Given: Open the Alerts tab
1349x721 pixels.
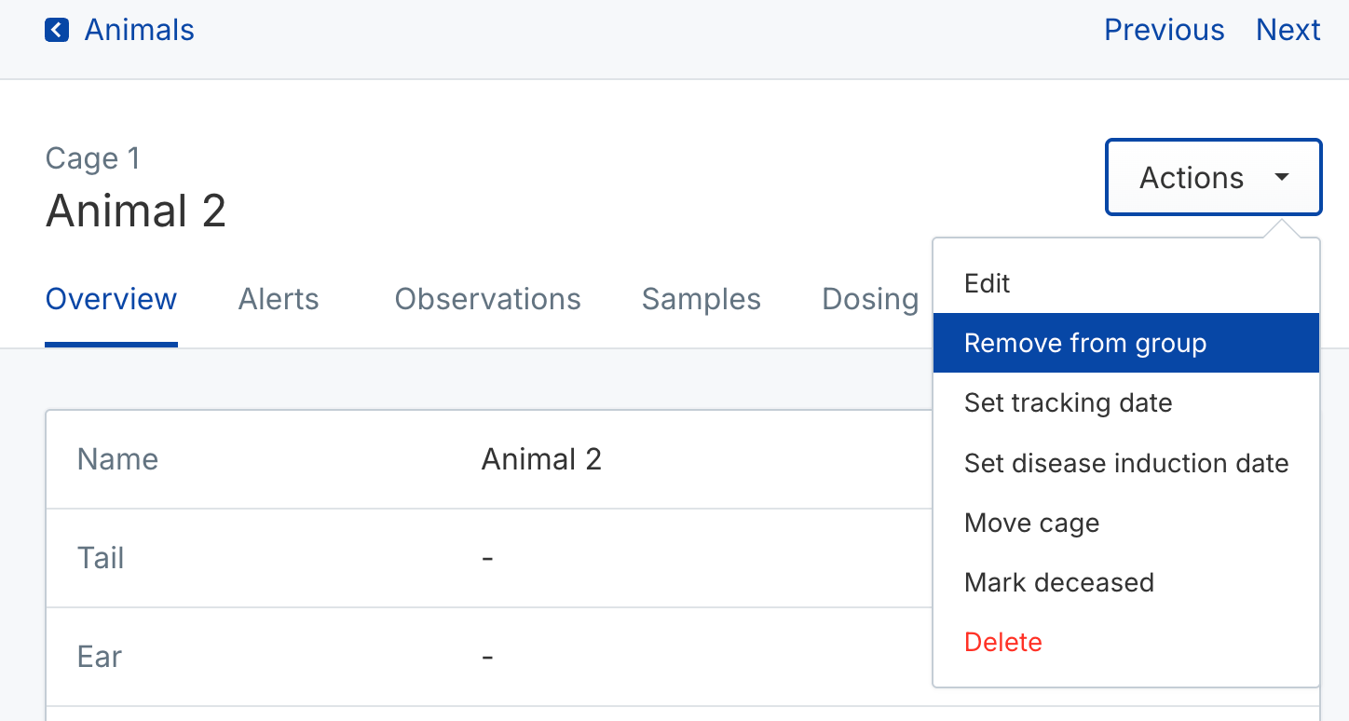Looking at the screenshot, I should 279,299.
